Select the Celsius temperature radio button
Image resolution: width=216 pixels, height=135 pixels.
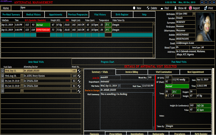(x=166, y=96)
